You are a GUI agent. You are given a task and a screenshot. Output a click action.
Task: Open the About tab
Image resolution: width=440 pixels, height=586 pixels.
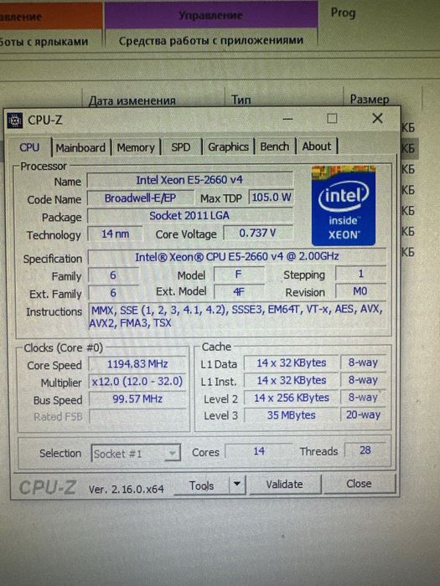coord(317,146)
